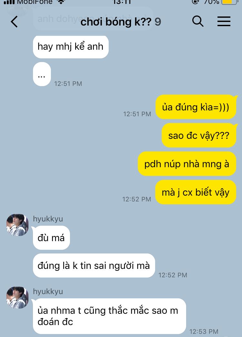Image resolution: width=242 pixels, height=337 pixels.
Task: Tap the rotation lock icon in the status bar
Action: (x=195, y=2)
